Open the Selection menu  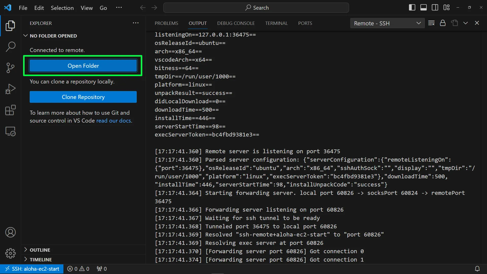[62, 8]
